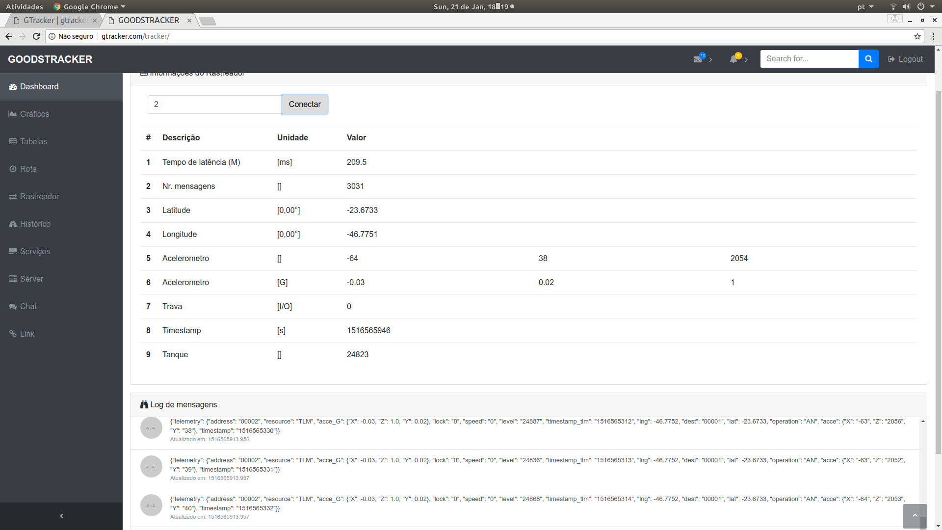Open Link in the sidebar
Viewport: 942px width, 530px height.
[x=61, y=334]
